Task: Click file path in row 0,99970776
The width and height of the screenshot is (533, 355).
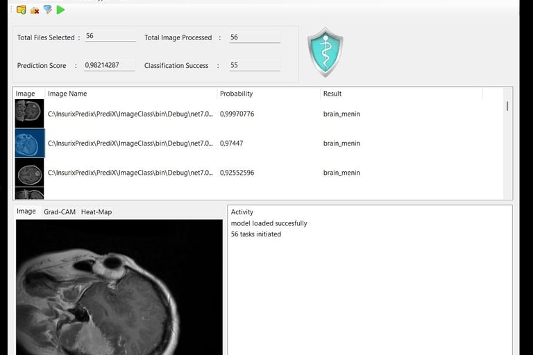Action: (x=130, y=114)
